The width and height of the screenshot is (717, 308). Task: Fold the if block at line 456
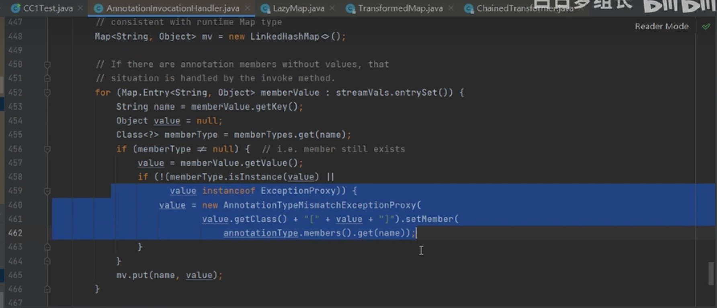tap(47, 149)
